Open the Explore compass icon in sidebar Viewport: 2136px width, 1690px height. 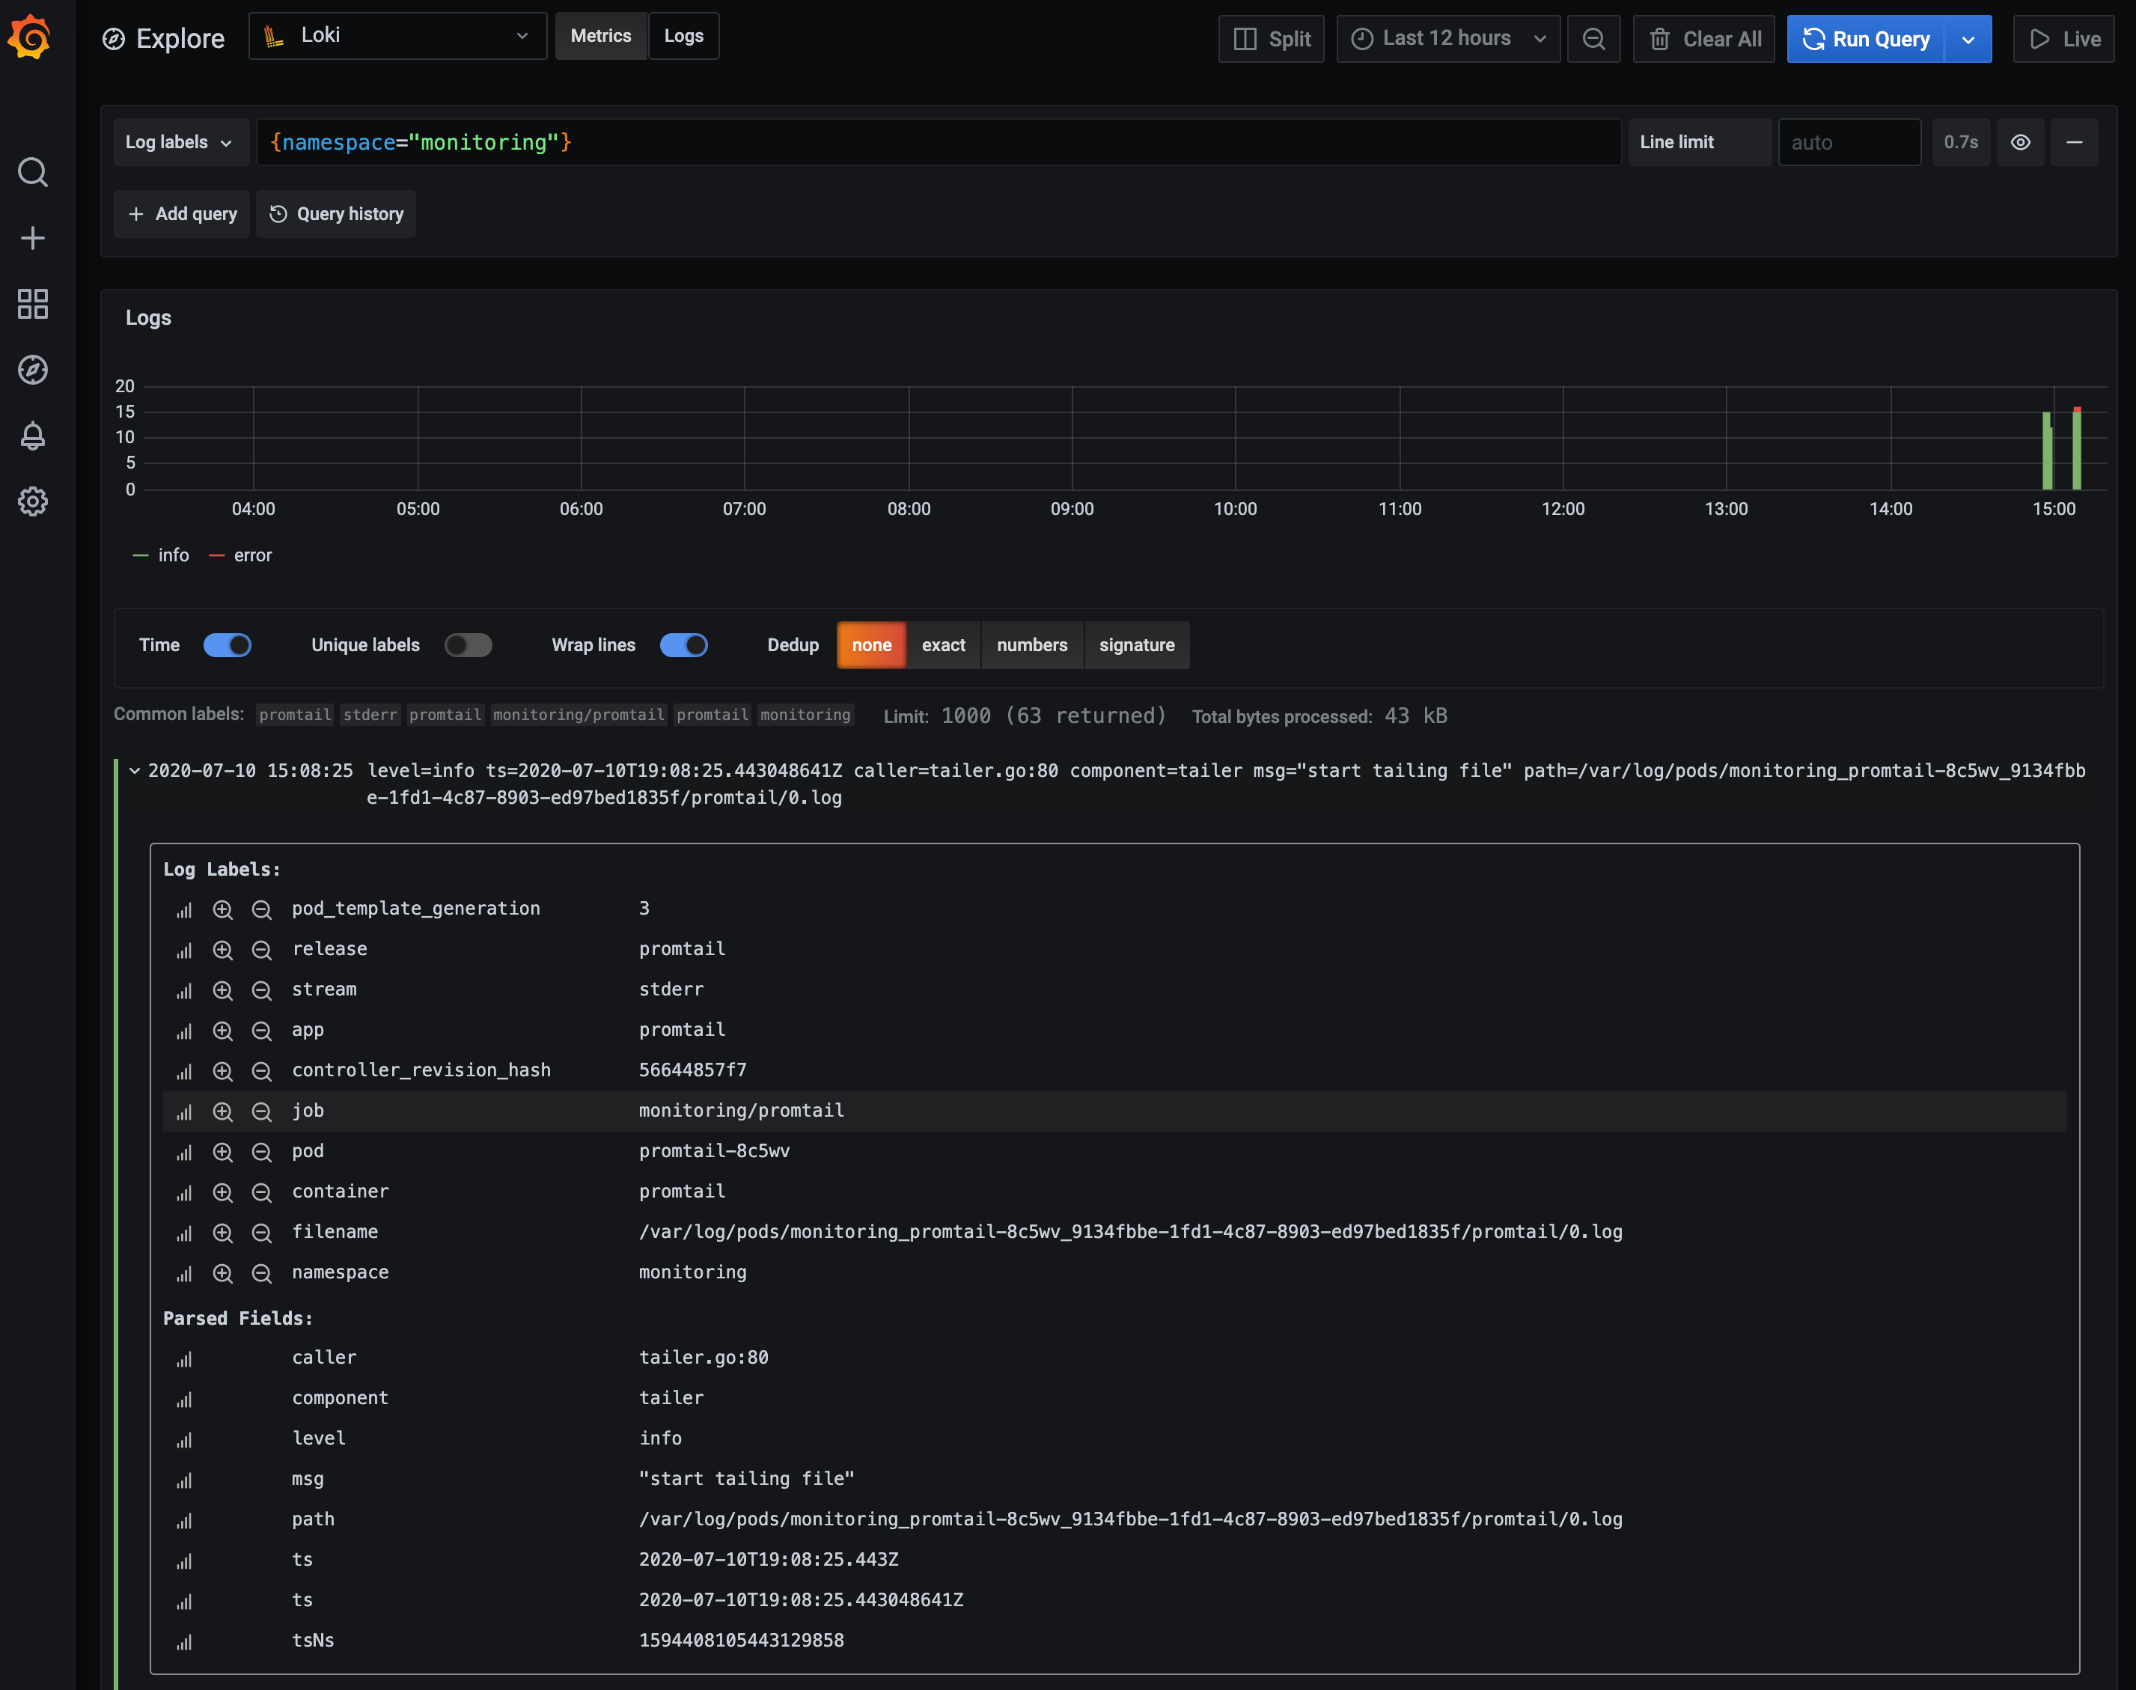pos(33,370)
